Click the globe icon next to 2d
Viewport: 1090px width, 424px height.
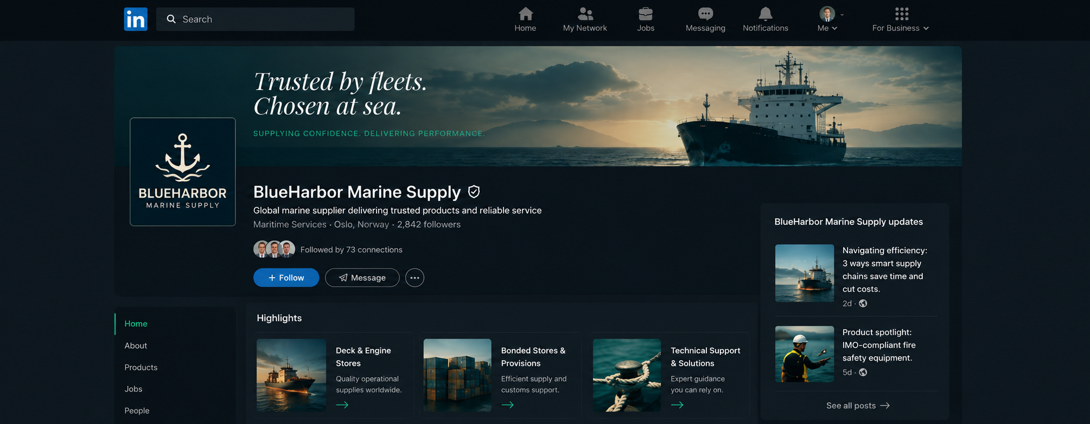(x=863, y=303)
